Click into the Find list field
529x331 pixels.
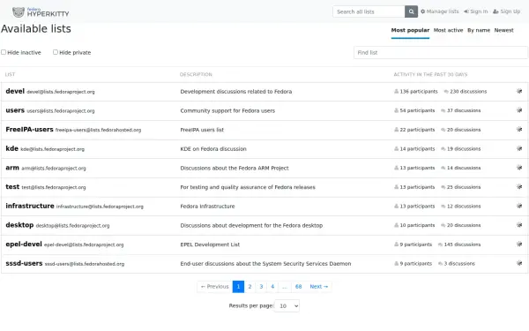click(441, 52)
